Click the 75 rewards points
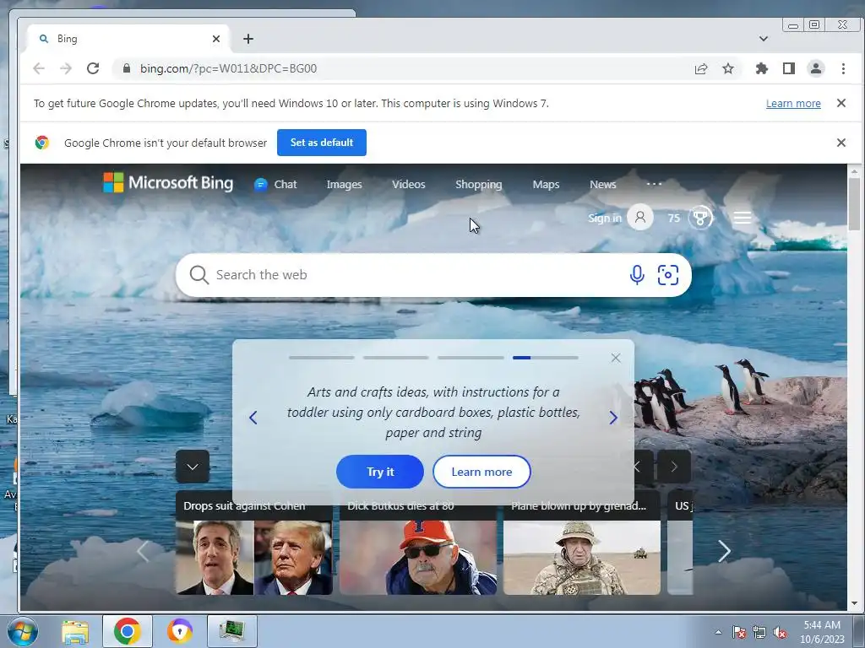 click(x=673, y=219)
